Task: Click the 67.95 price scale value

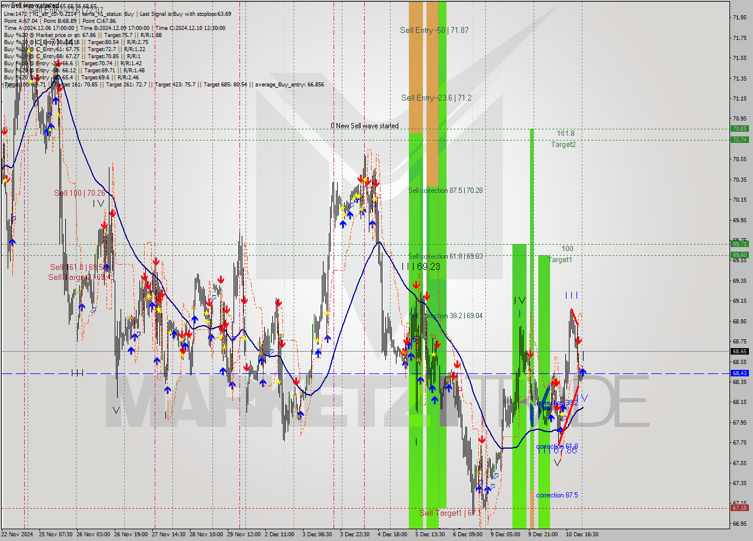Action: click(x=740, y=422)
